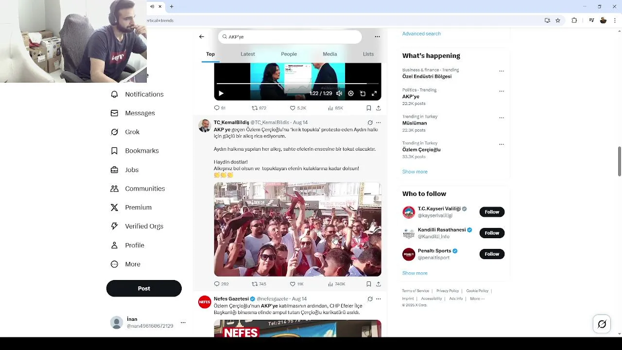Viewport: 622px width, 350px height.
Task: Open more options on TC_KemalBildiş post
Action: pyautogui.click(x=379, y=122)
